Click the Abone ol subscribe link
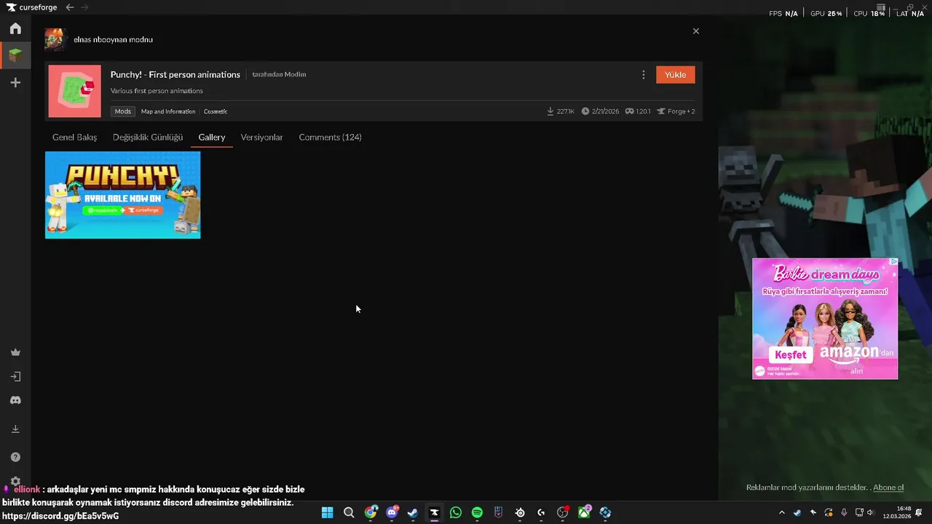This screenshot has height=524, width=932. (888, 488)
